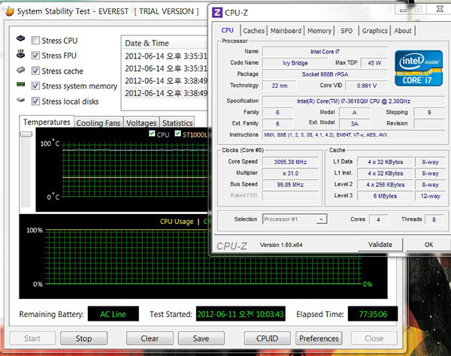Click the Save button

click(x=201, y=339)
